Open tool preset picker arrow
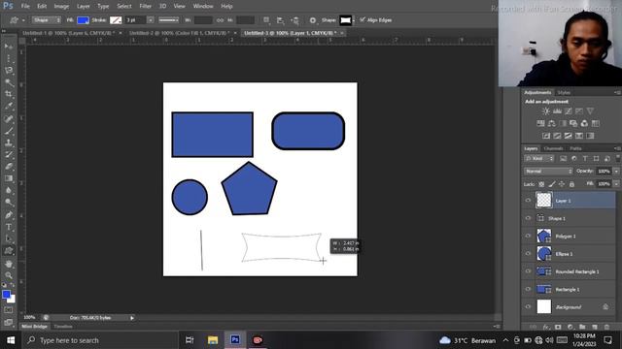 [23, 20]
